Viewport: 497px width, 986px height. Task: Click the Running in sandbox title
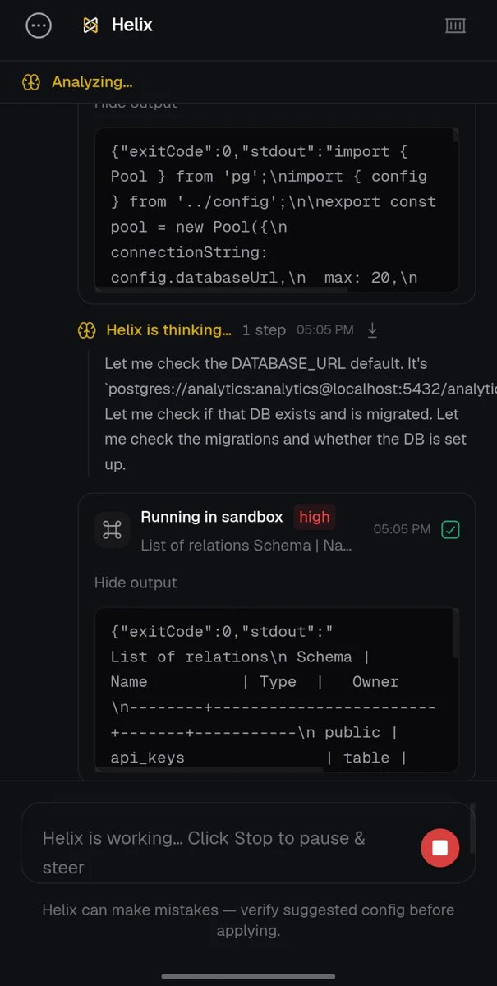211,517
